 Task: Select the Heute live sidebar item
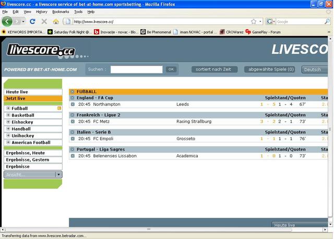33,92
